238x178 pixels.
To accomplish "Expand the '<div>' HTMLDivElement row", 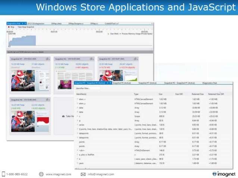I will pos(78,151).
